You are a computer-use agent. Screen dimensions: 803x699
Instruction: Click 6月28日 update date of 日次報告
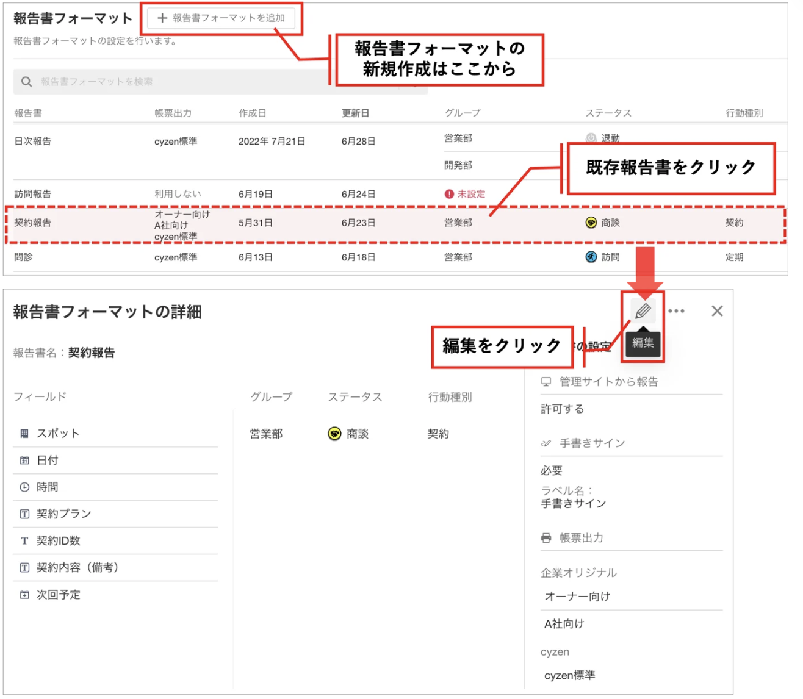tap(358, 141)
